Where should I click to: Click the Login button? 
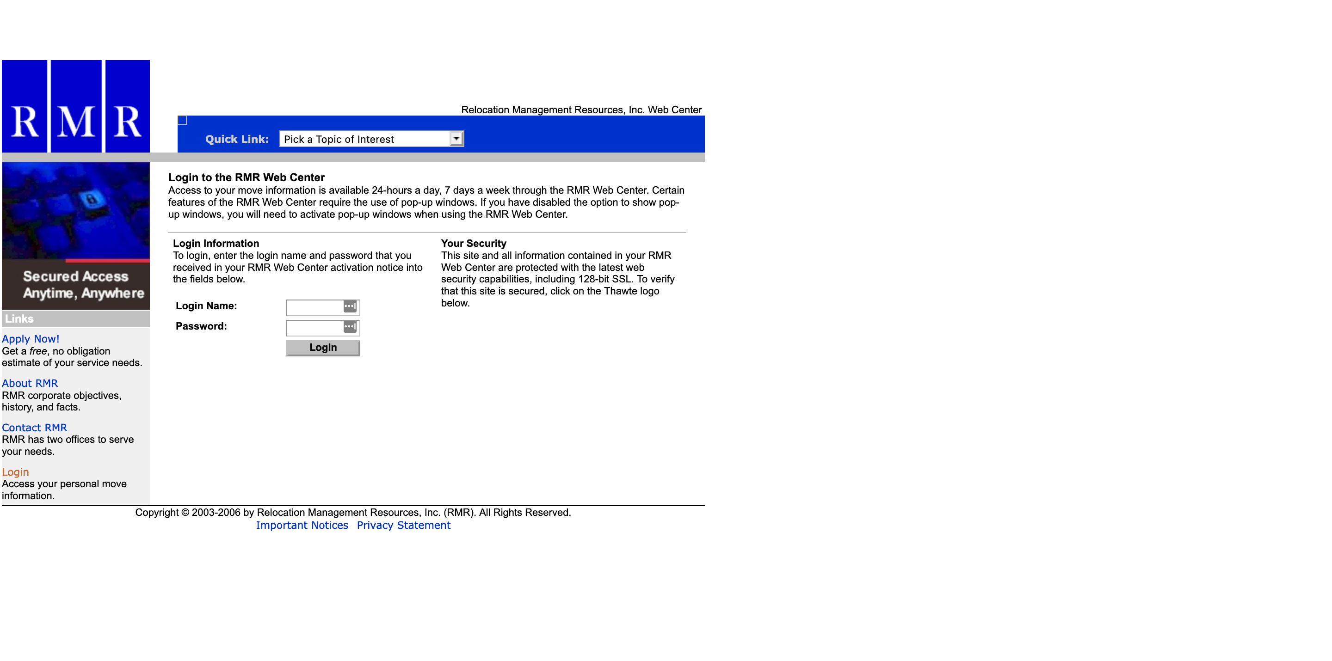pos(324,348)
